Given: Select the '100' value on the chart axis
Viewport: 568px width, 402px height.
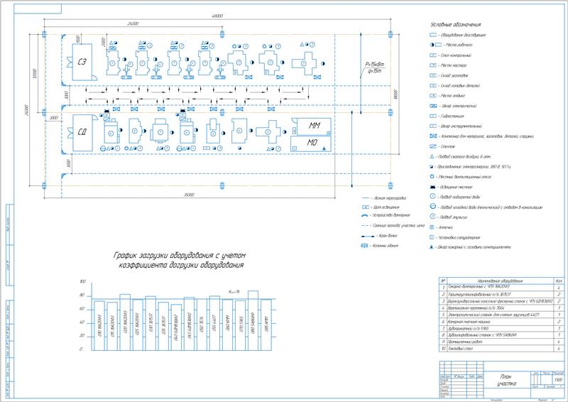Looking at the screenshot, I should [x=82, y=282].
